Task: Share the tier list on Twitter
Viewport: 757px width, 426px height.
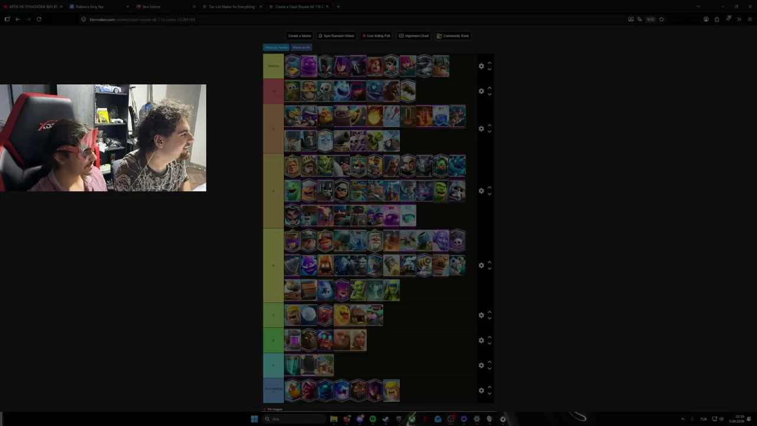Action: pos(276,47)
